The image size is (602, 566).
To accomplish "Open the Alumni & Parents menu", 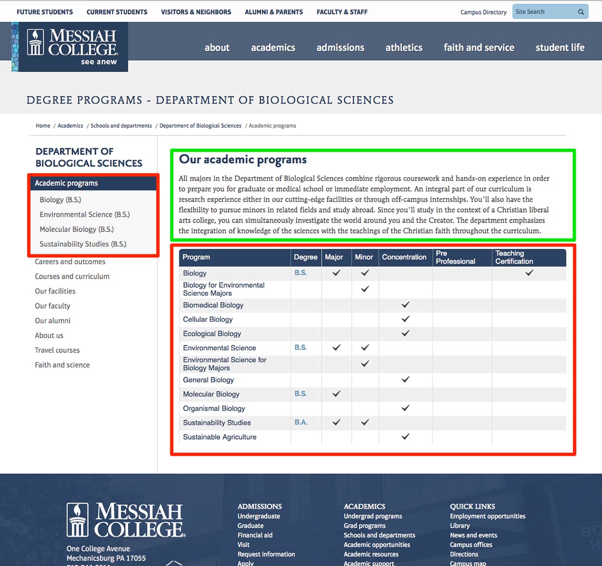I will point(274,12).
